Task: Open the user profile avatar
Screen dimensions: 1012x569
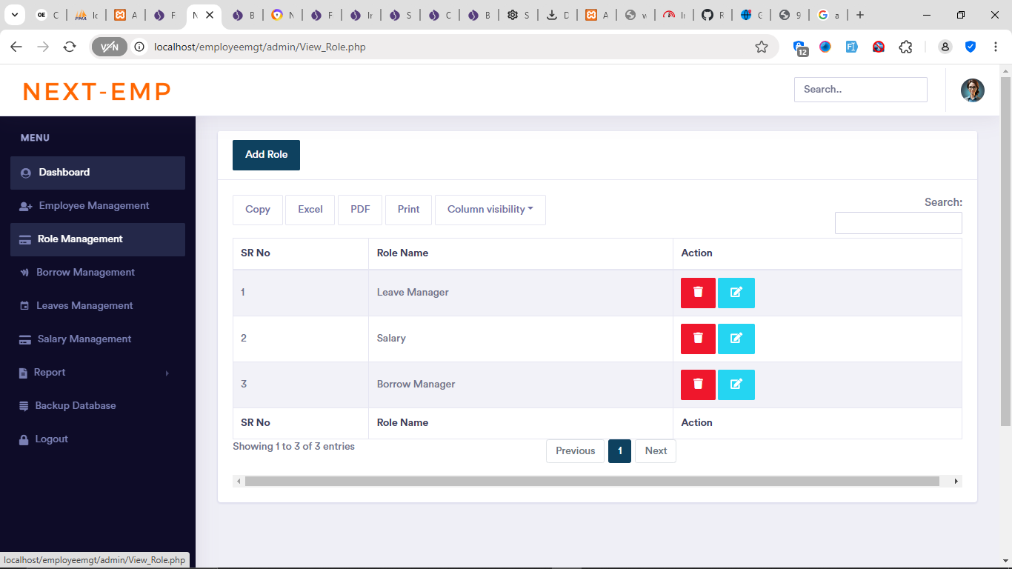Action: [972, 90]
